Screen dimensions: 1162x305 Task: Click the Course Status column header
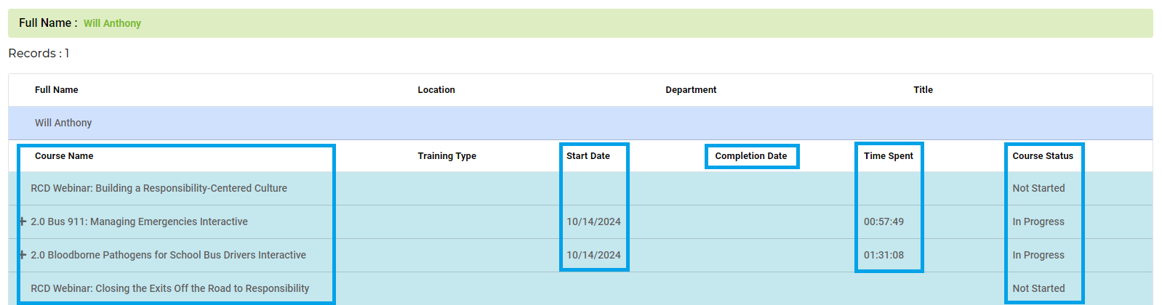point(1042,156)
